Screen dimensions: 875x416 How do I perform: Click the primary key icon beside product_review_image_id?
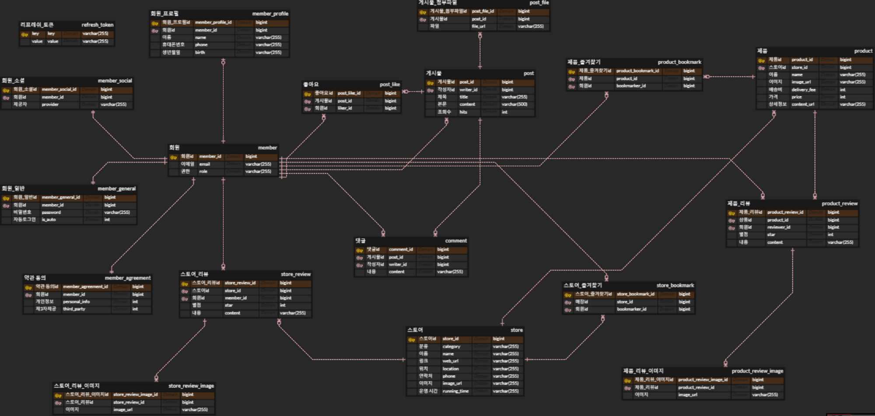coord(627,381)
